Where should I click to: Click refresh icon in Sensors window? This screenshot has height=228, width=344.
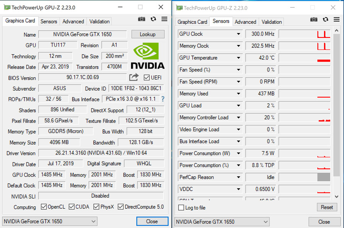click(325, 20)
